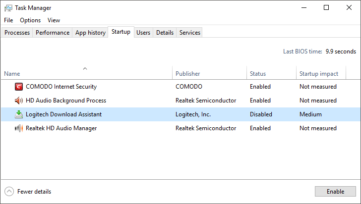Click the Medium startup impact cell

pyautogui.click(x=310, y=114)
